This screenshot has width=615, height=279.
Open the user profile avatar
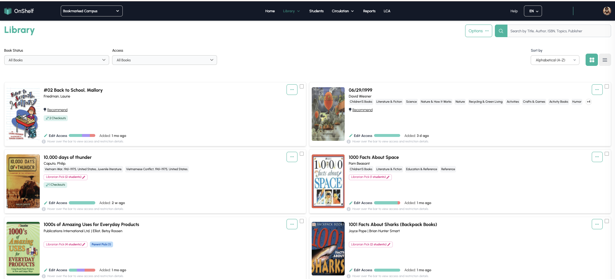pos(607,11)
